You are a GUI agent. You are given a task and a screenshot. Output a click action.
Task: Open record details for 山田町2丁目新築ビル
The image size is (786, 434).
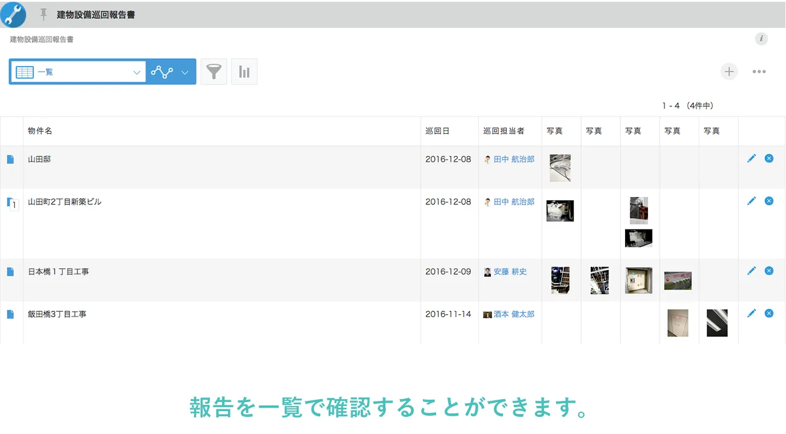pyautogui.click(x=11, y=203)
